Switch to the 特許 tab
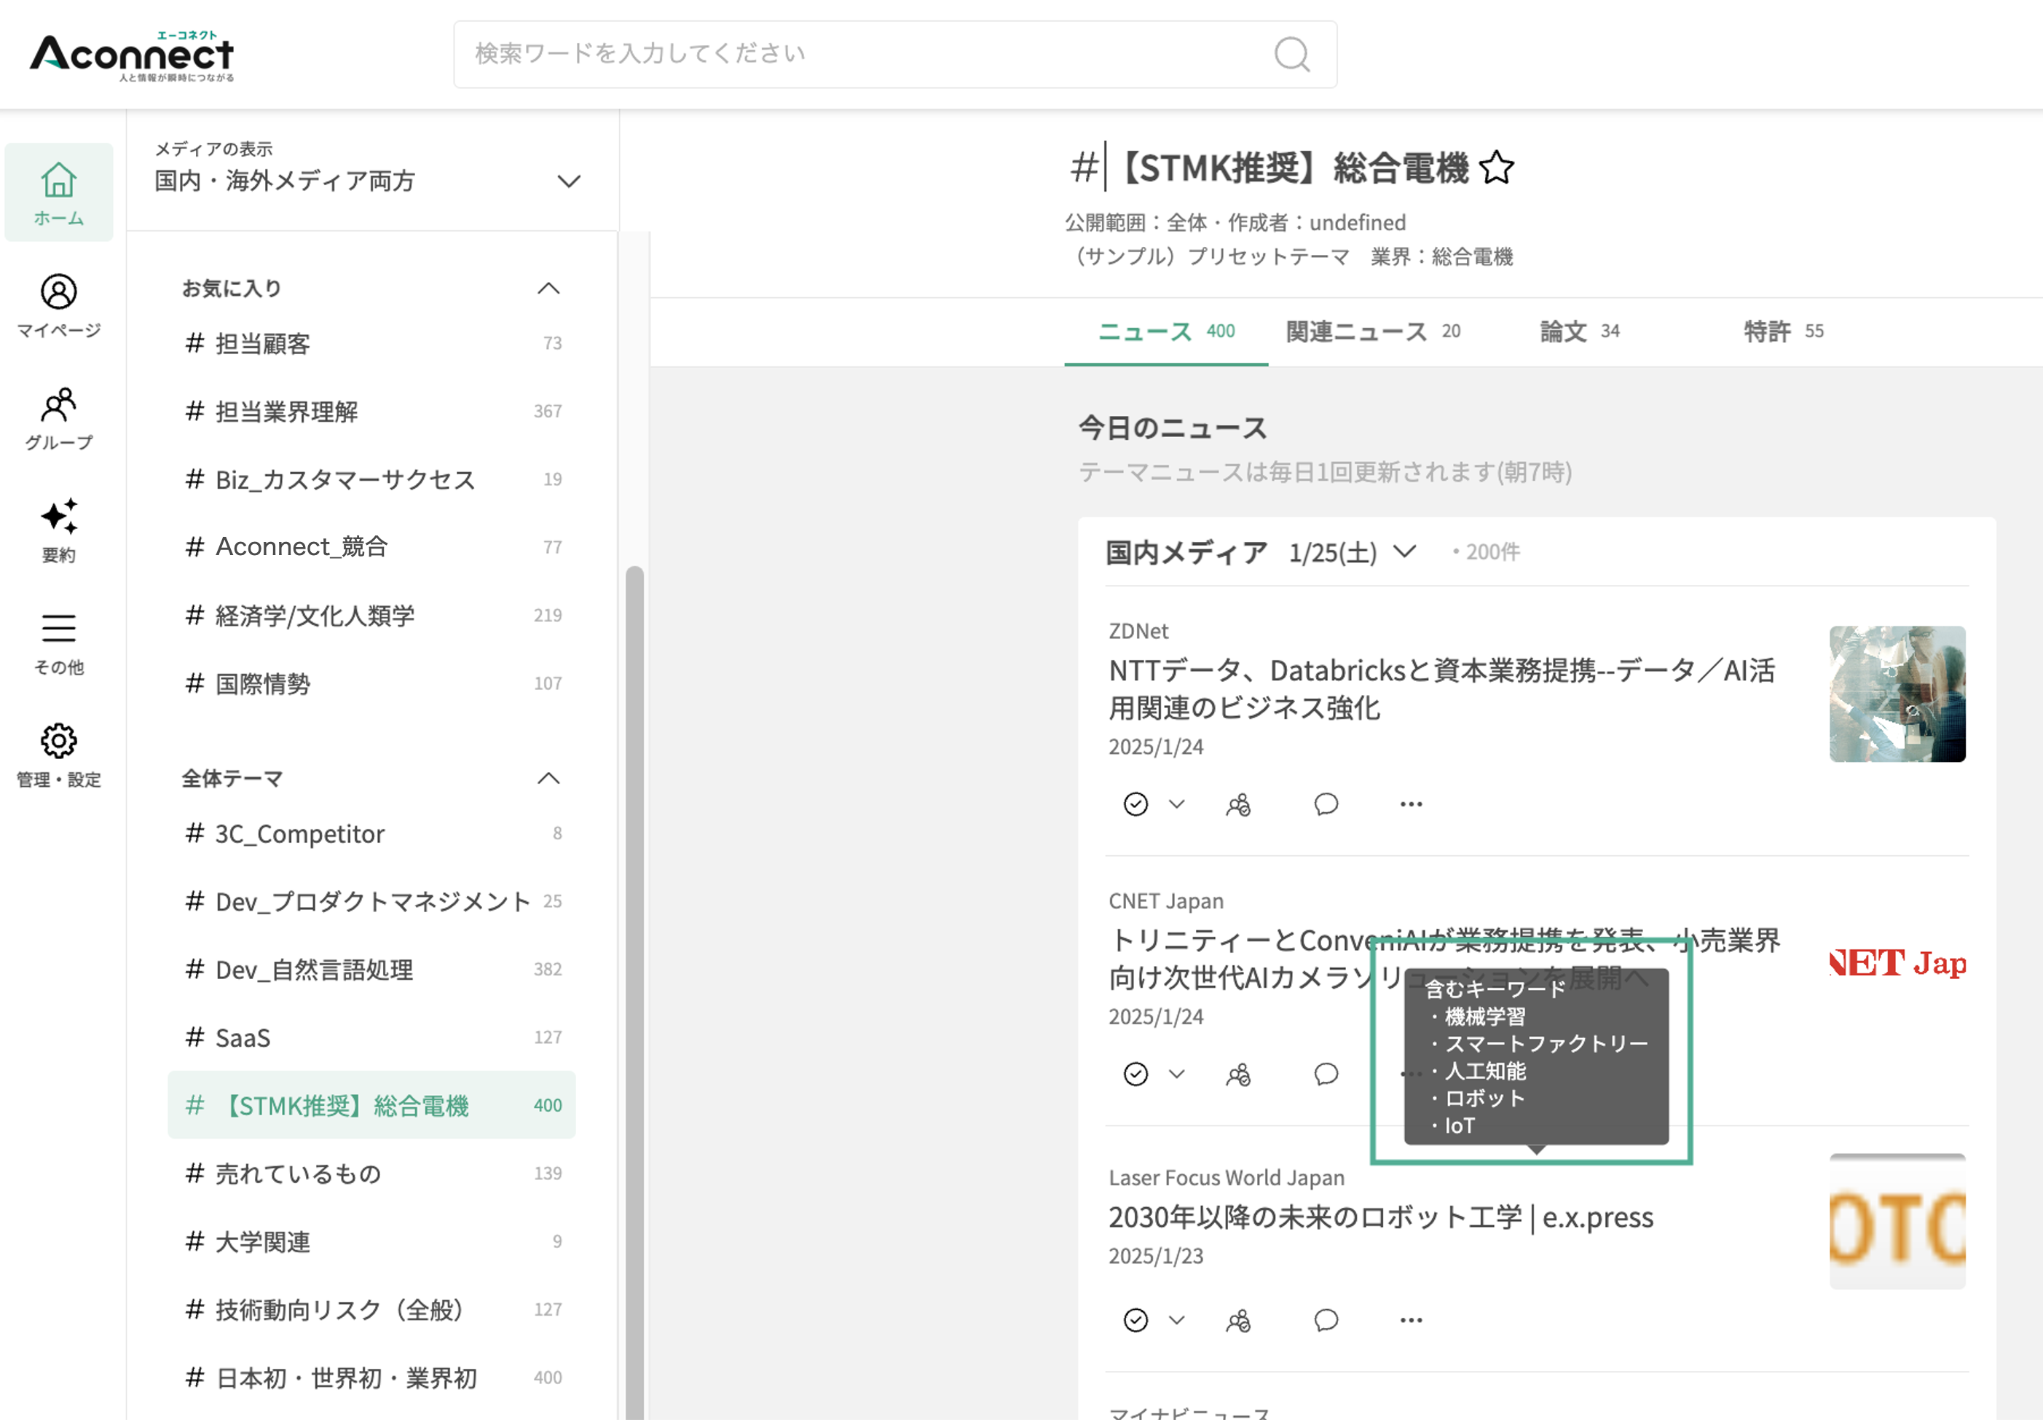This screenshot has height=1422, width=2043. [x=1782, y=332]
